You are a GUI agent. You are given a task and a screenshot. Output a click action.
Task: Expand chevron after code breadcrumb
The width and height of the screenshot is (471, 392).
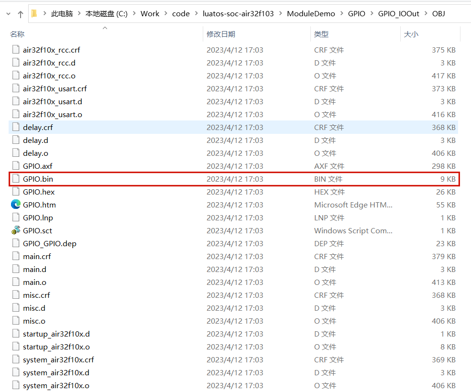click(197, 13)
